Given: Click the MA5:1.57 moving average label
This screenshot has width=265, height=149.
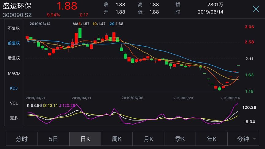Looking at the screenshot, I should pos(81,24).
